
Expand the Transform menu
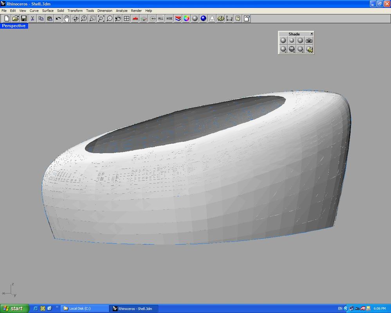click(x=75, y=11)
